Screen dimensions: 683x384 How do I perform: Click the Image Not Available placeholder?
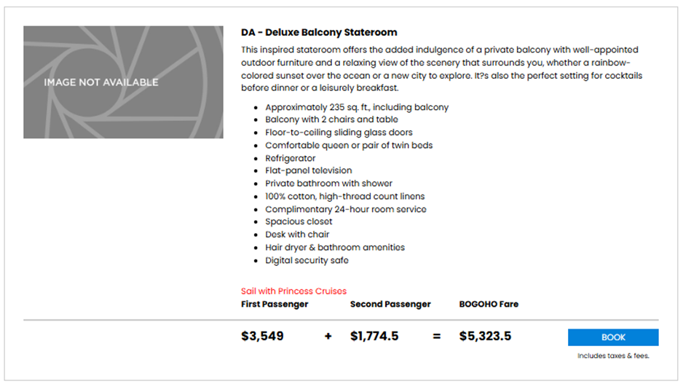click(x=123, y=82)
